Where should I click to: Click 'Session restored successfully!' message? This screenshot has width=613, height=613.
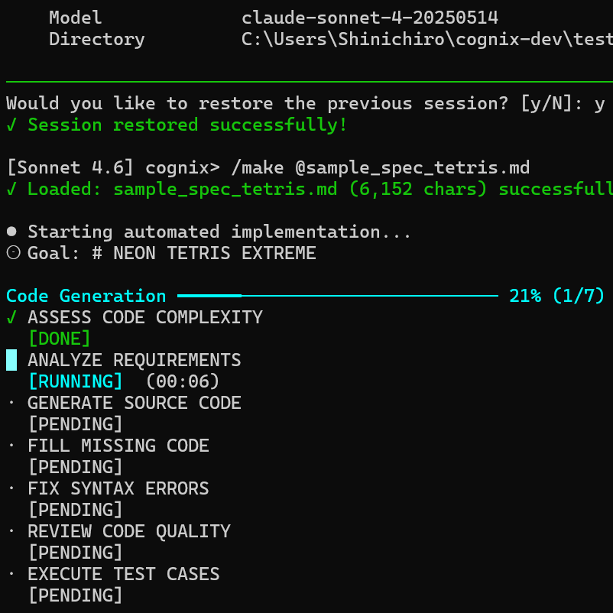pos(187,125)
